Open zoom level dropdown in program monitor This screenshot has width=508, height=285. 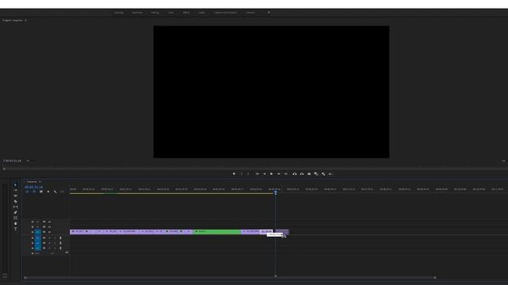[28, 161]
